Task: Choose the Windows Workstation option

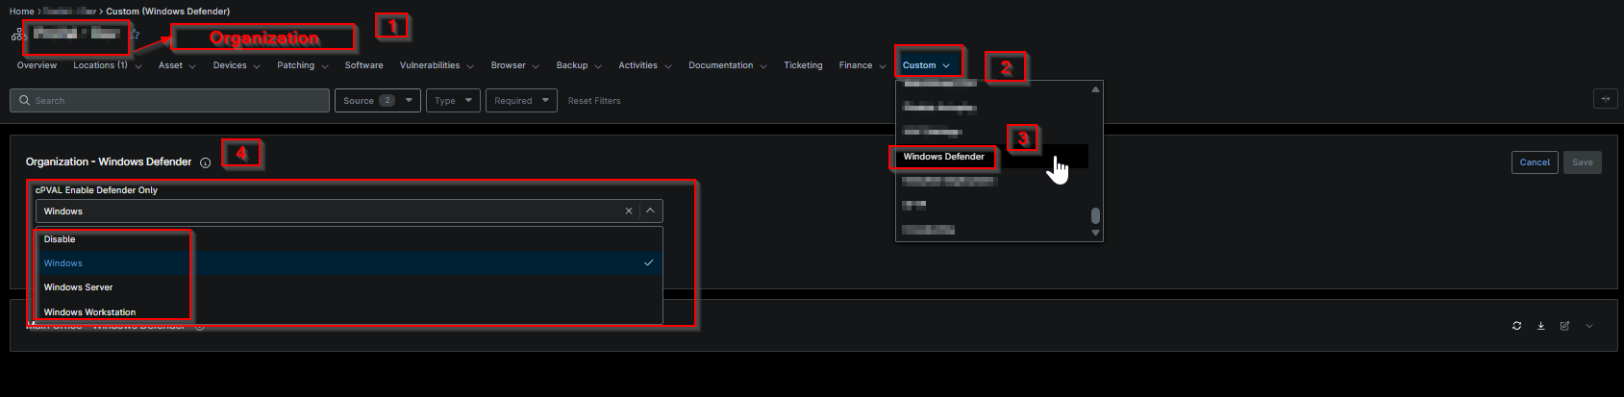Action: [x=350, y=312]
